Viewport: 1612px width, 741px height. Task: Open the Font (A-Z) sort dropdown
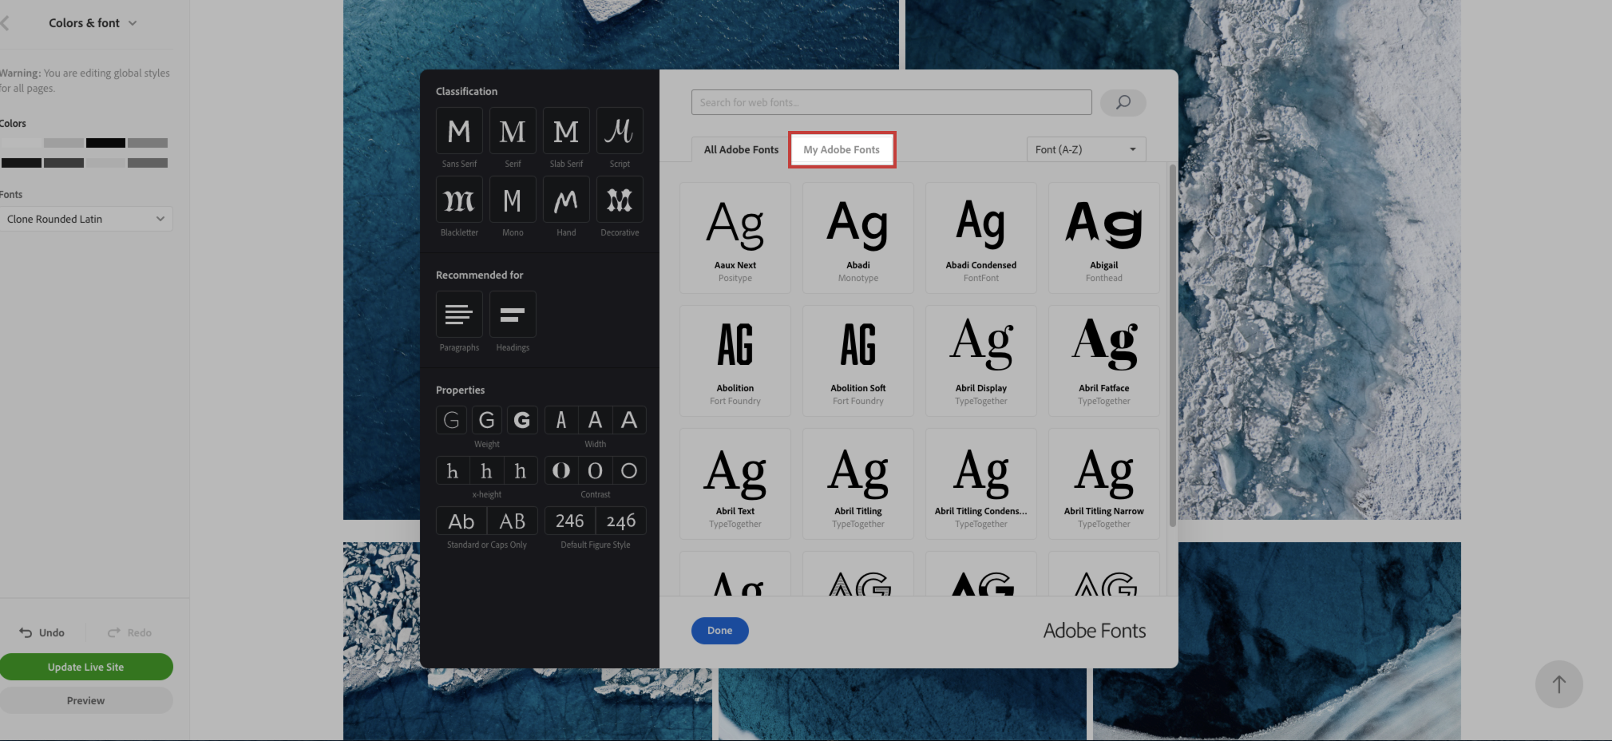click(x=1086, y=149)
